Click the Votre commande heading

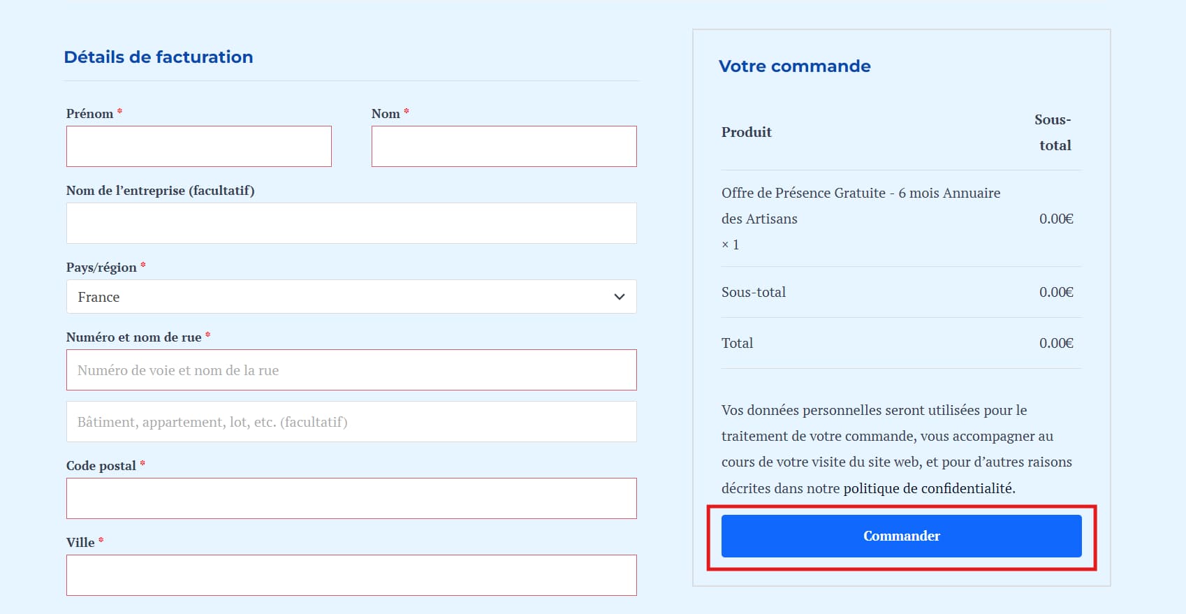795,66
